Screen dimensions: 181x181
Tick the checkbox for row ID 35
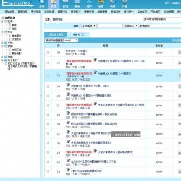tap(48, 75)
